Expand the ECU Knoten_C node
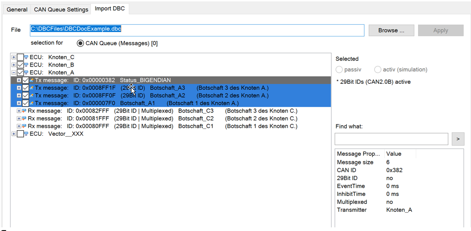The height and width of the screenshot is (231, 471). coord(14,57)
